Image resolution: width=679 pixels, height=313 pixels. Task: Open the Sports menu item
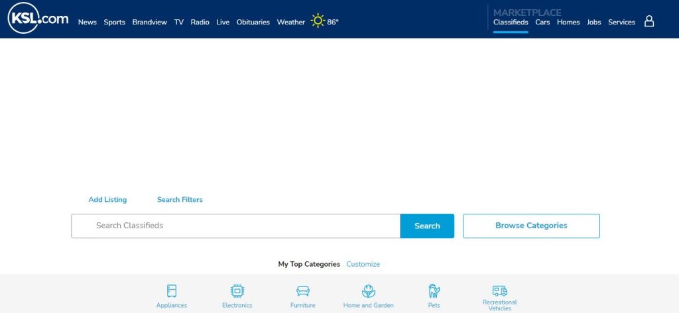click(x=114, y=22)
